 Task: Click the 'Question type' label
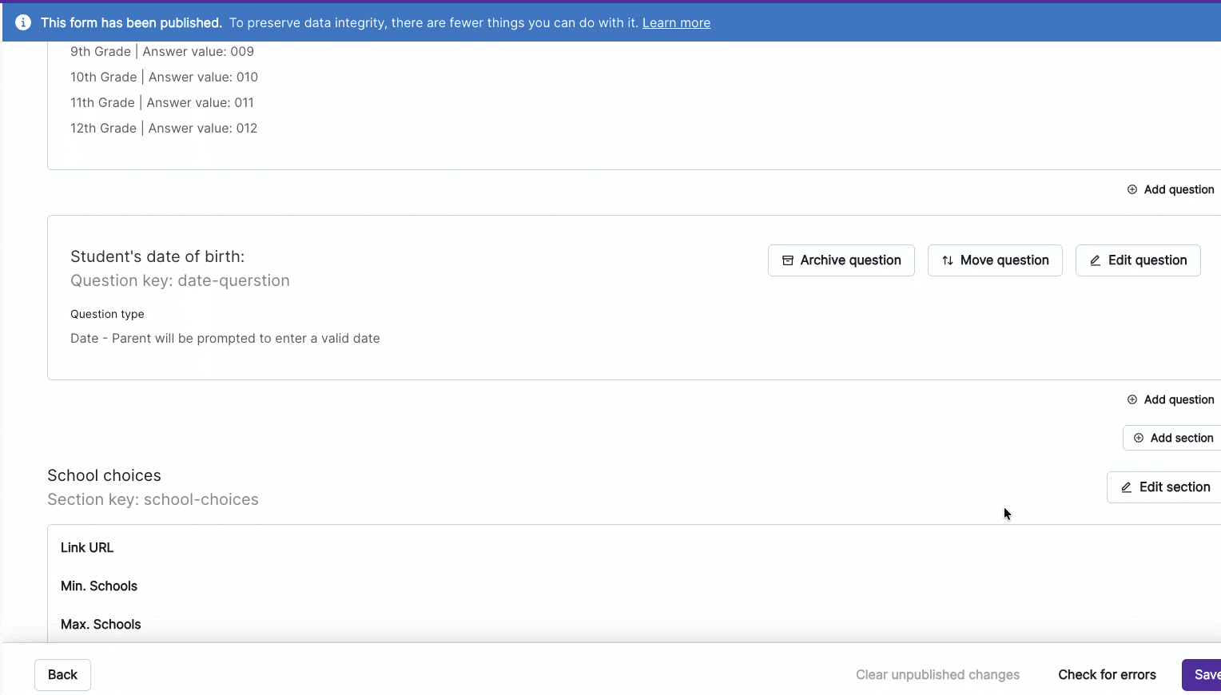click(107, 314)
